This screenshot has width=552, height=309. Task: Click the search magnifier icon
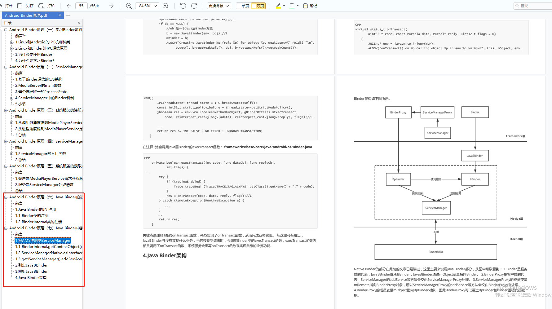coord(517,6)
